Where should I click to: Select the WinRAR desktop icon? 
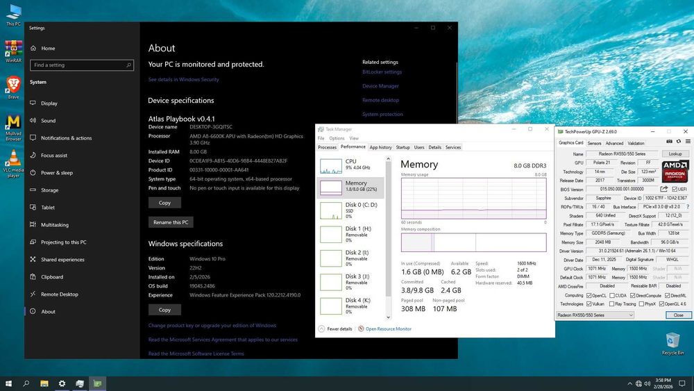click(13, 51)
